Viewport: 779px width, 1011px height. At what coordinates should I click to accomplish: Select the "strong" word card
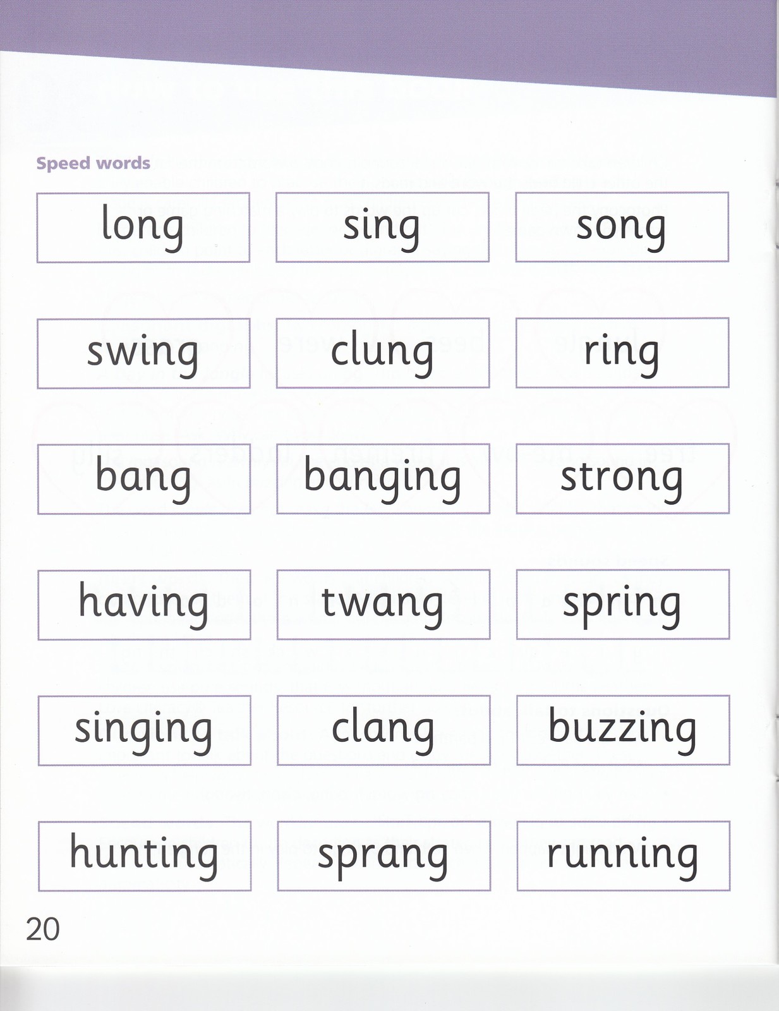tap(622, 479)
